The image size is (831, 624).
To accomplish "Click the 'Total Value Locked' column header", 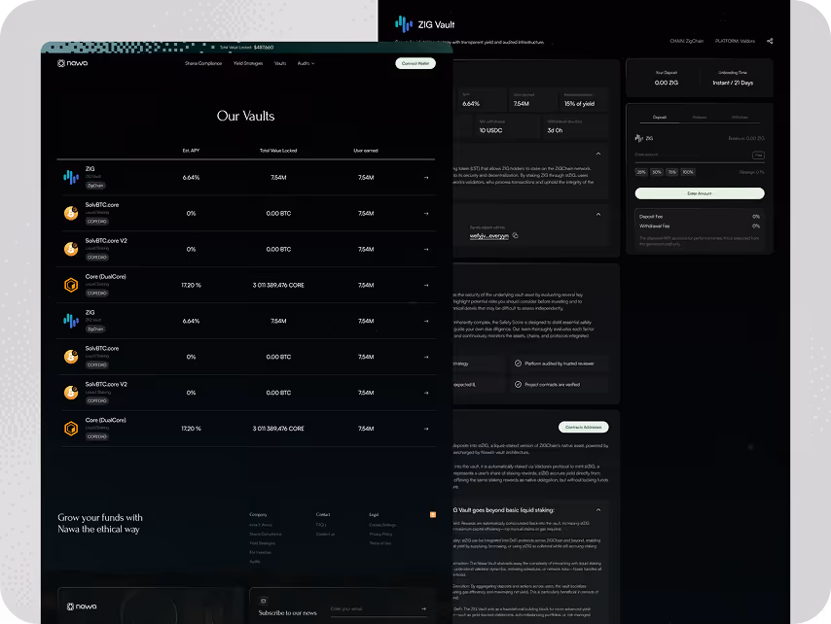I will tap(278, 151).
